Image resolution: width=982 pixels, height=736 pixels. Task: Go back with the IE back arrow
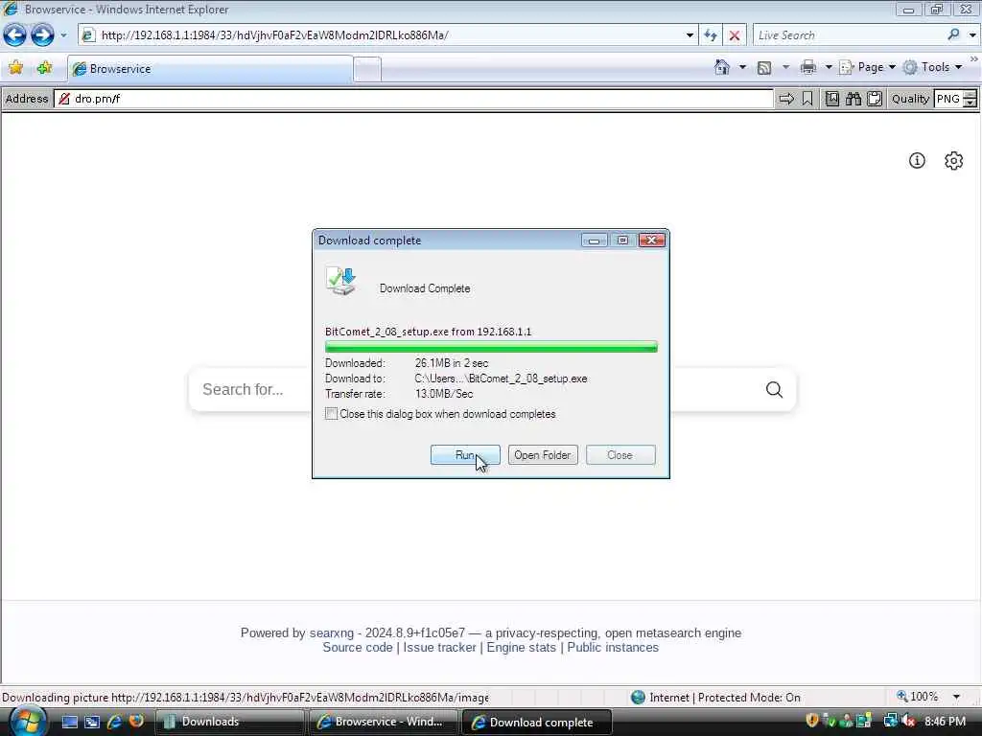coord(14,35)
